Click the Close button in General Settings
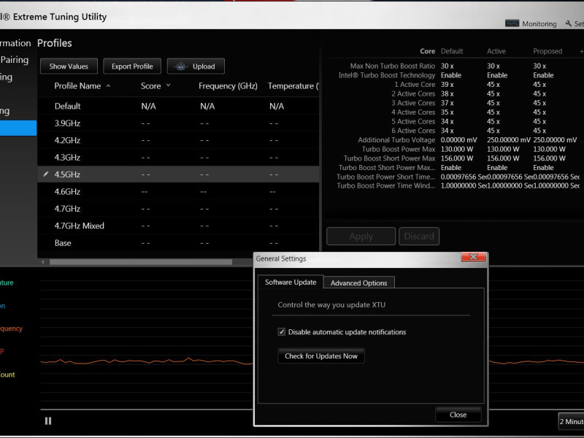 pos(458,415)
